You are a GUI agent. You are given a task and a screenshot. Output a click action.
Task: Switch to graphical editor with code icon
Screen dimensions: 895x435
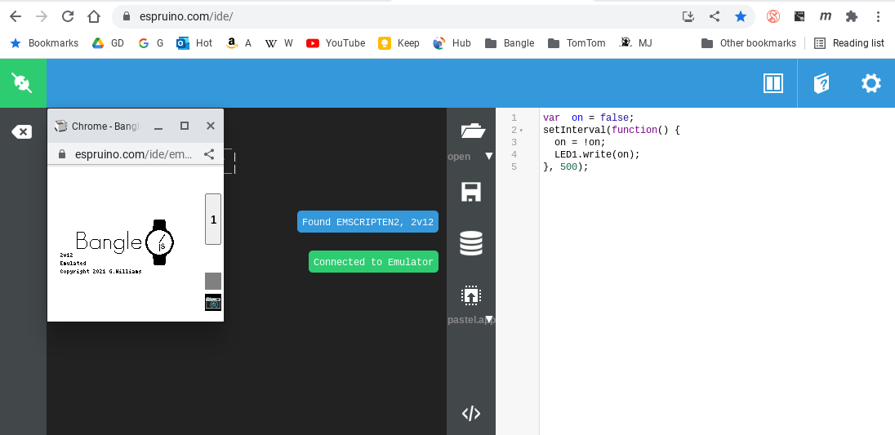point(471,413)
